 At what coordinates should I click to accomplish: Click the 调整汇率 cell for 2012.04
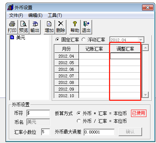pyautogui.click(x=125, y=56)
